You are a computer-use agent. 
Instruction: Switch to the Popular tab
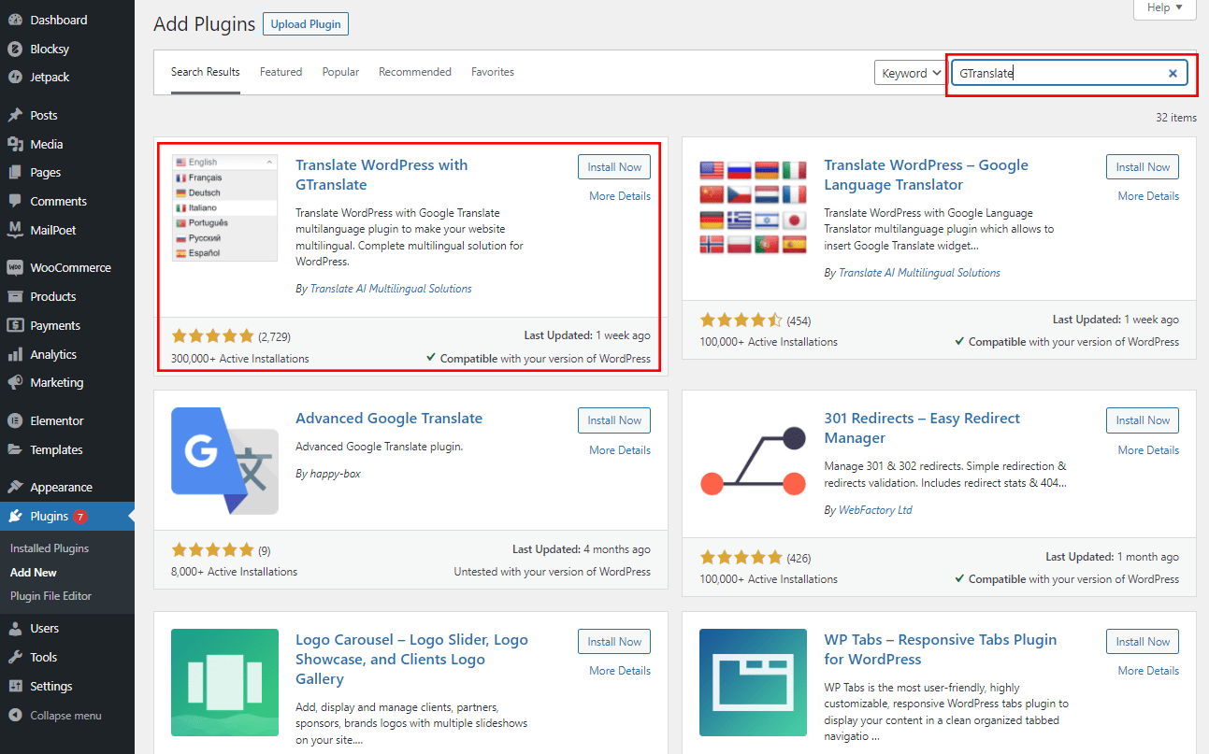340,72
